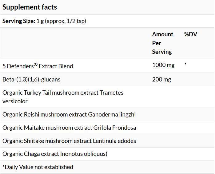Image resolution: width=215 pixels, height=174 pixels.
Task: Click the 200 mg amount value
Action: [x=161, y=79]
